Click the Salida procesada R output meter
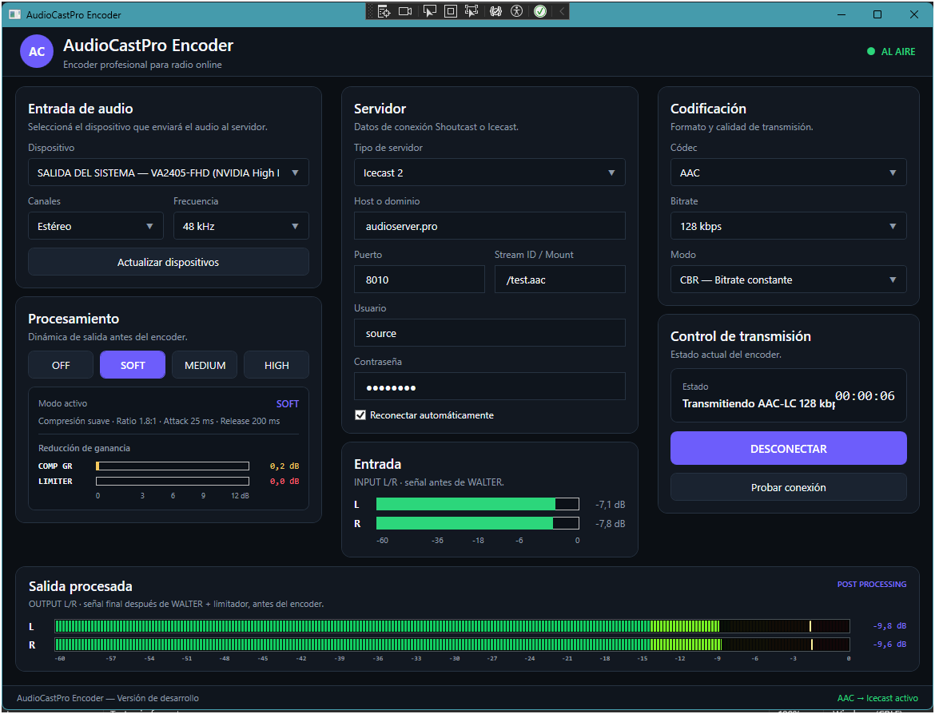Screen dimensions: 935x714 [x=452, y=645]
